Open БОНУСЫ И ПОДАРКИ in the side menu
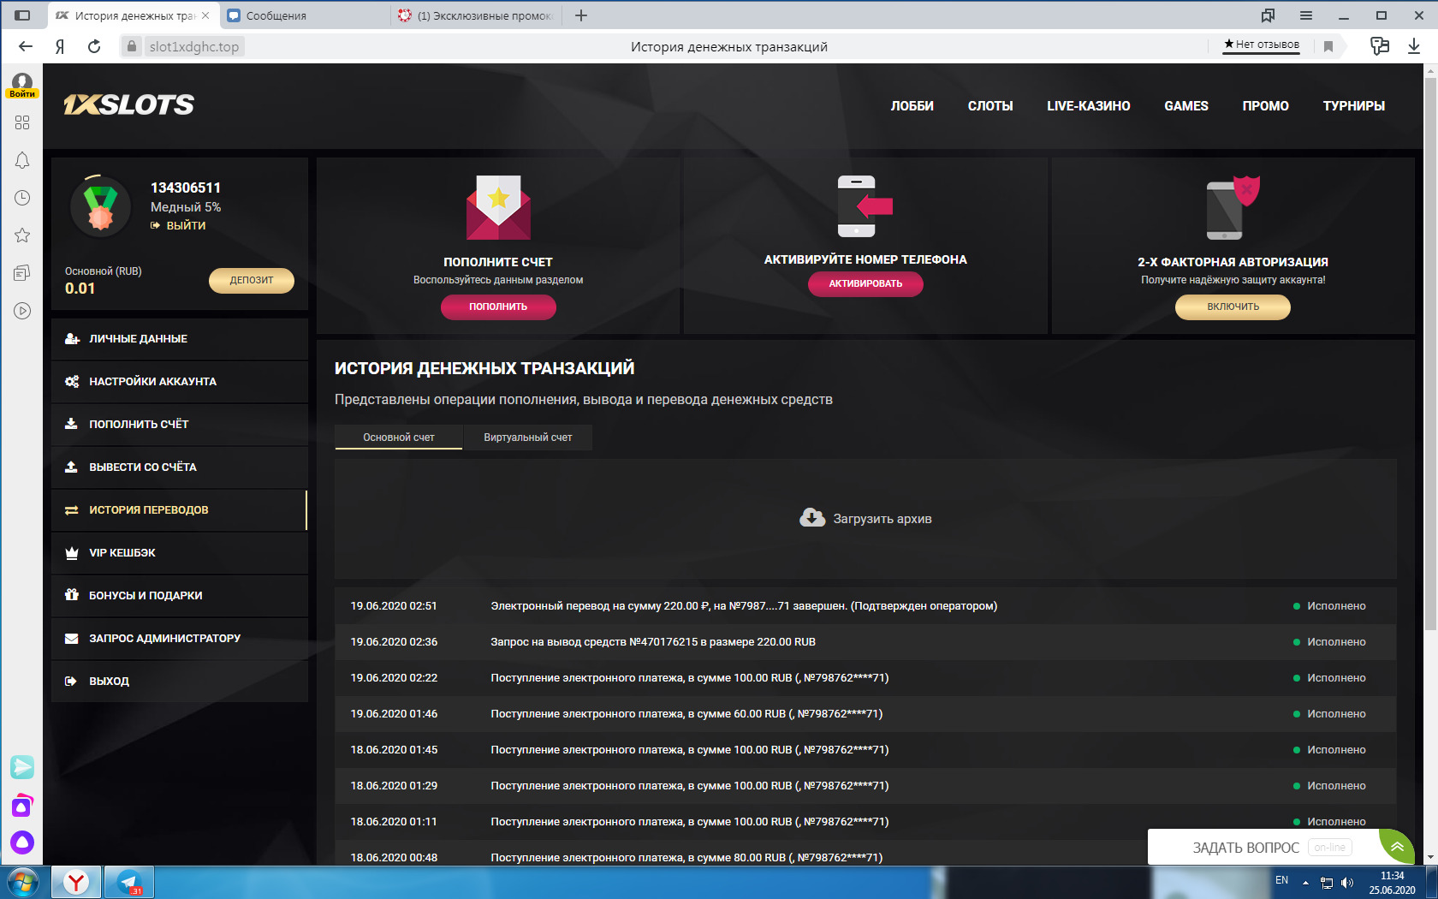 [x=180, y=596]
